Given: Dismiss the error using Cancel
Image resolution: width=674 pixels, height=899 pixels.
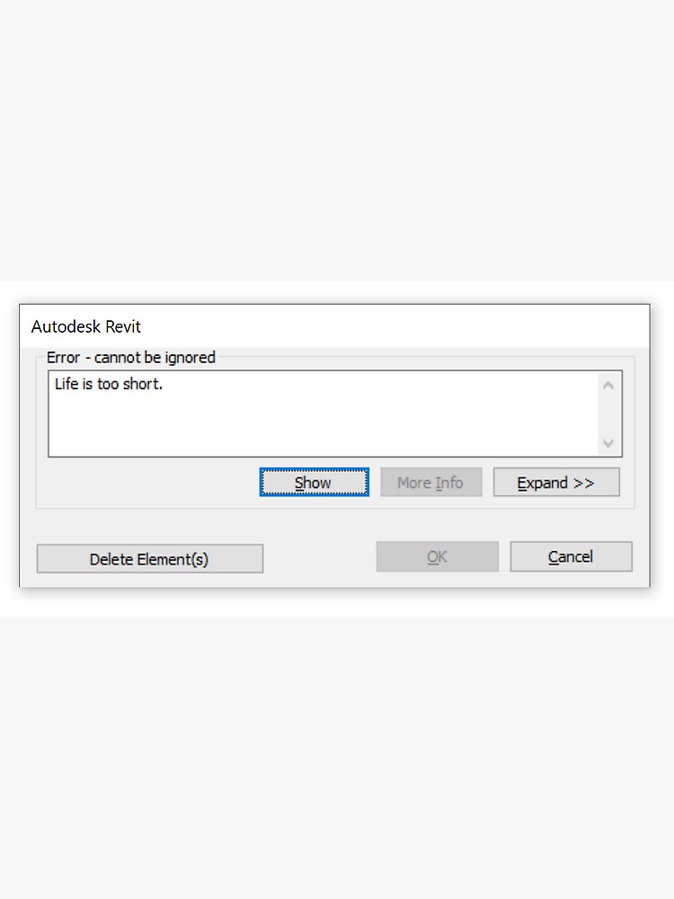Looking at the screenshot, I should point(571,556).
